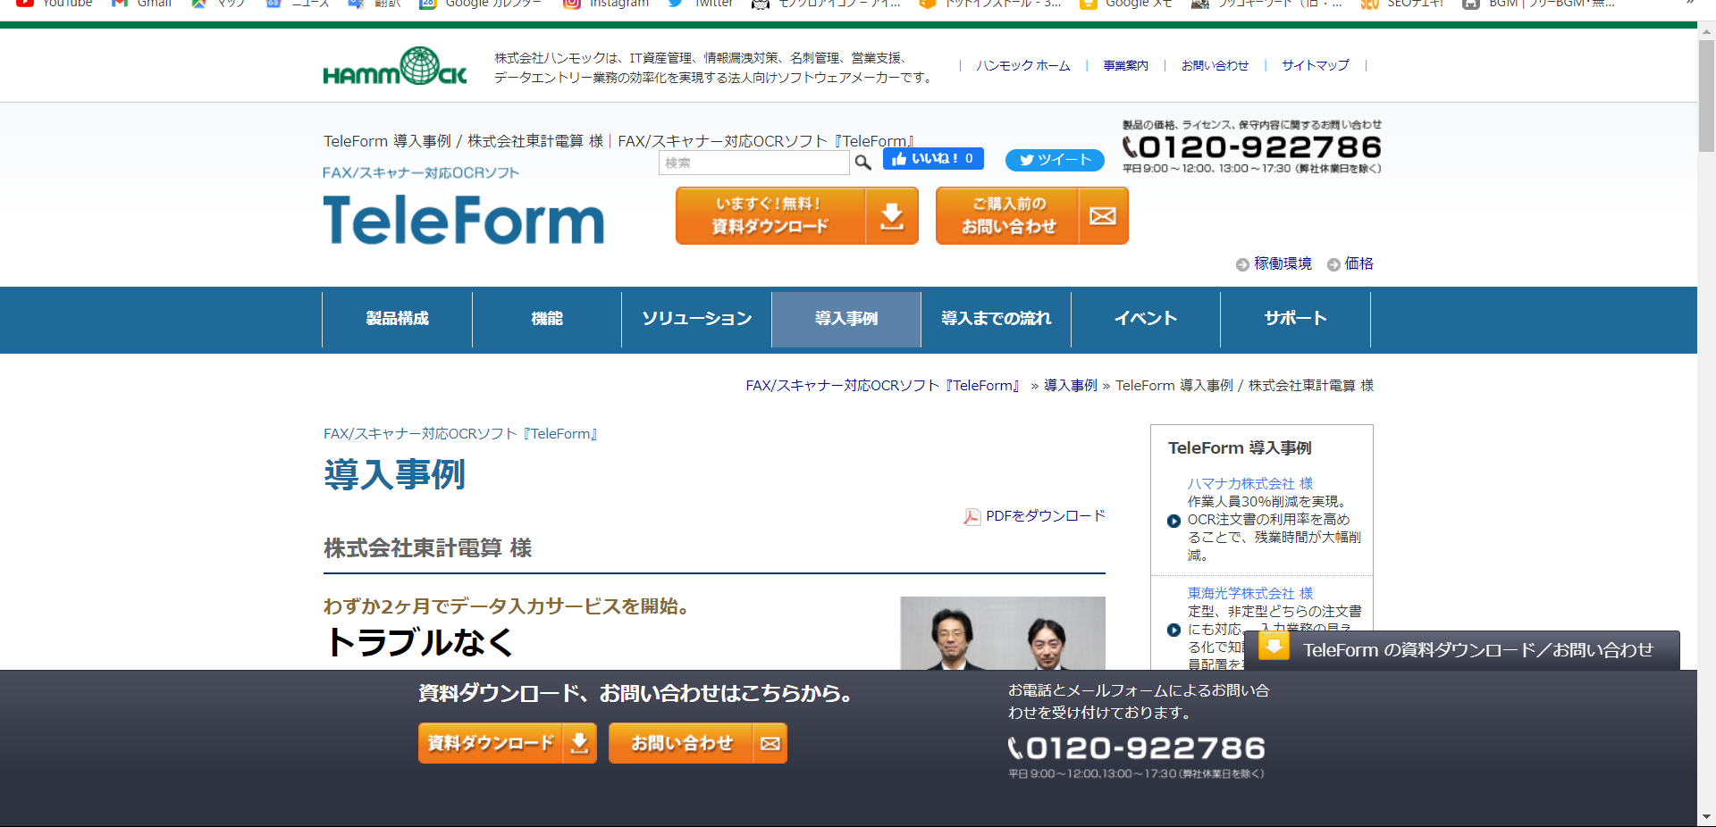Image resolution: width=1716 pixels, height=827 pixels.
Task: Click the お問い合わせ envelope button in footer bar
Action: (x=697, y=743)
